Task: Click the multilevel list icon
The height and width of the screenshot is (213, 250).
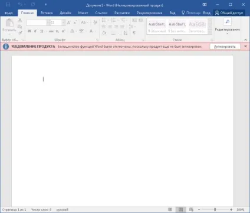Action: pyautogui.click(x=123, y=20)
